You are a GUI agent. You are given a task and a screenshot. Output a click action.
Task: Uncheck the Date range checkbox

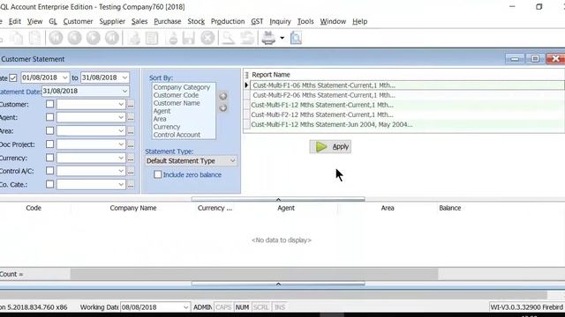[x=13, y=77]
